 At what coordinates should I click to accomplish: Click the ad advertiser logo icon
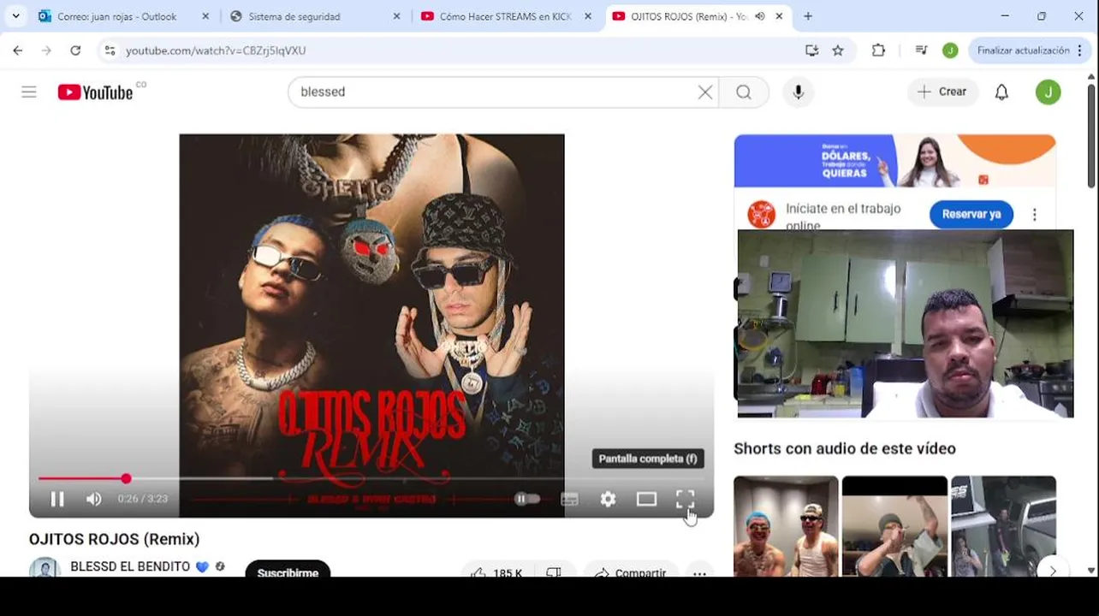(761, 214)
